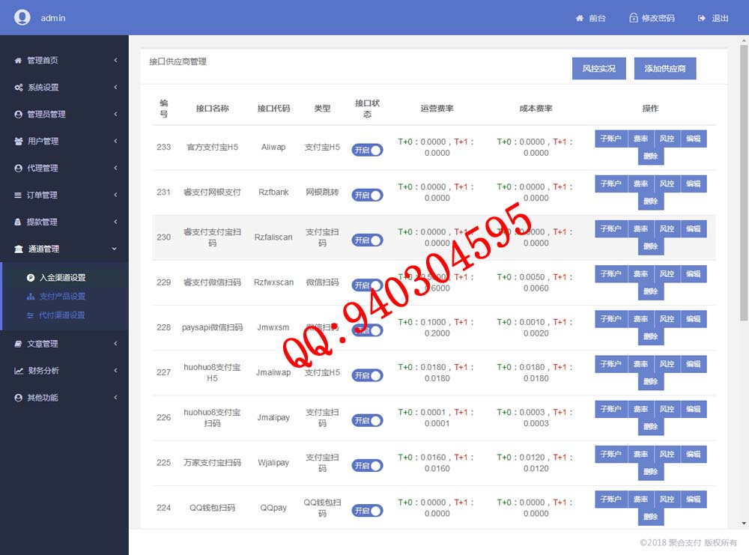Click the home icon beside 前台
749x555 pixels.
(x=580, y=18)
